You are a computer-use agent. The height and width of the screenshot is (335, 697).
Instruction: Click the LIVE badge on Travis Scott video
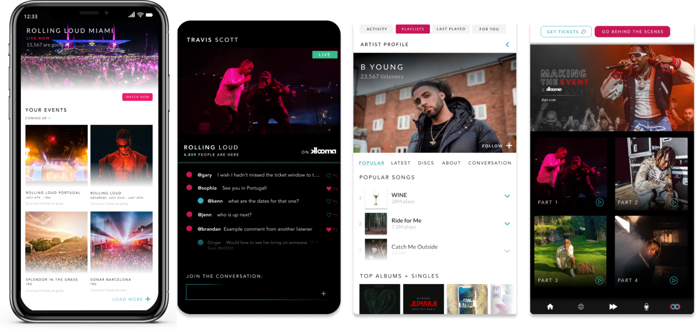325,54
